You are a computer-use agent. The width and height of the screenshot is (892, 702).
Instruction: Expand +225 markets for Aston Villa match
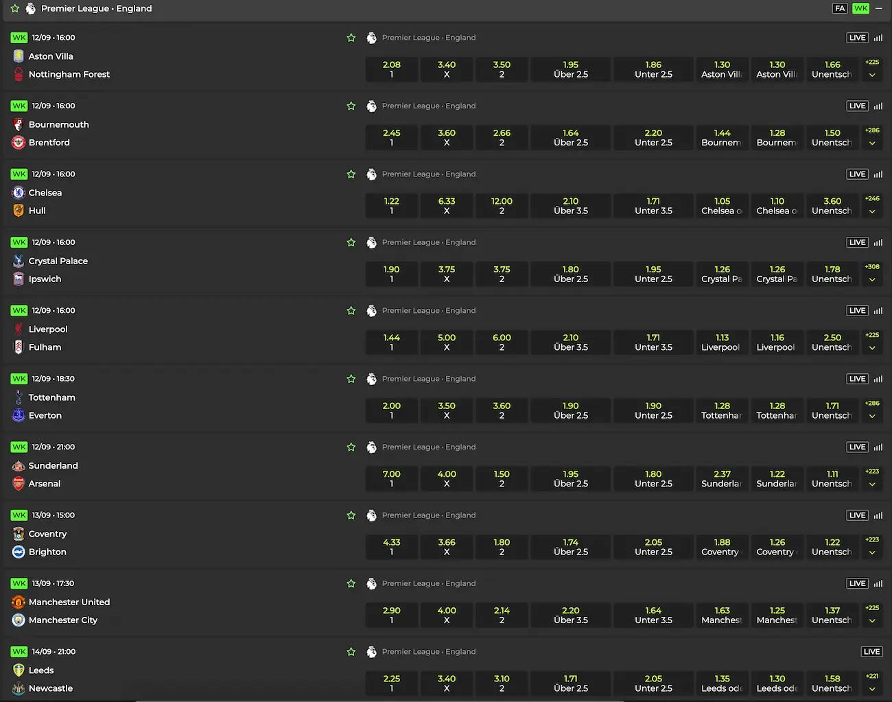tap(872, 69)
